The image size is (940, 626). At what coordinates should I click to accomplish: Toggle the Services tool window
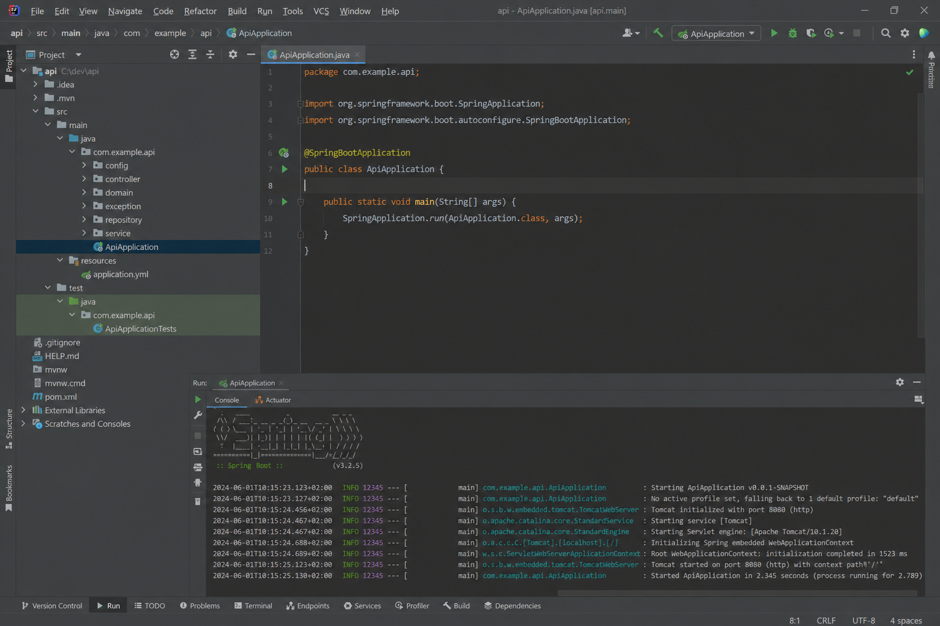pyautogui.click(x=362, y=606)
